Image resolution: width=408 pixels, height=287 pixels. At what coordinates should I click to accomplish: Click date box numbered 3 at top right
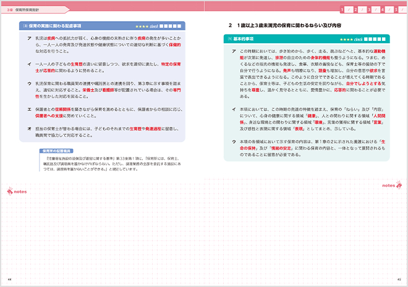[376, 10]
